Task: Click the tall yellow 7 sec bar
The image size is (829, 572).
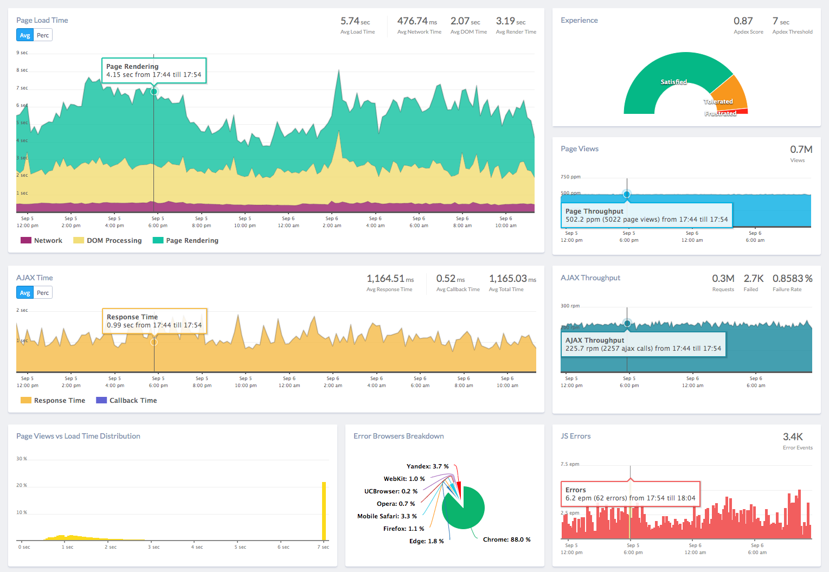Action: (x=324, y=511)
